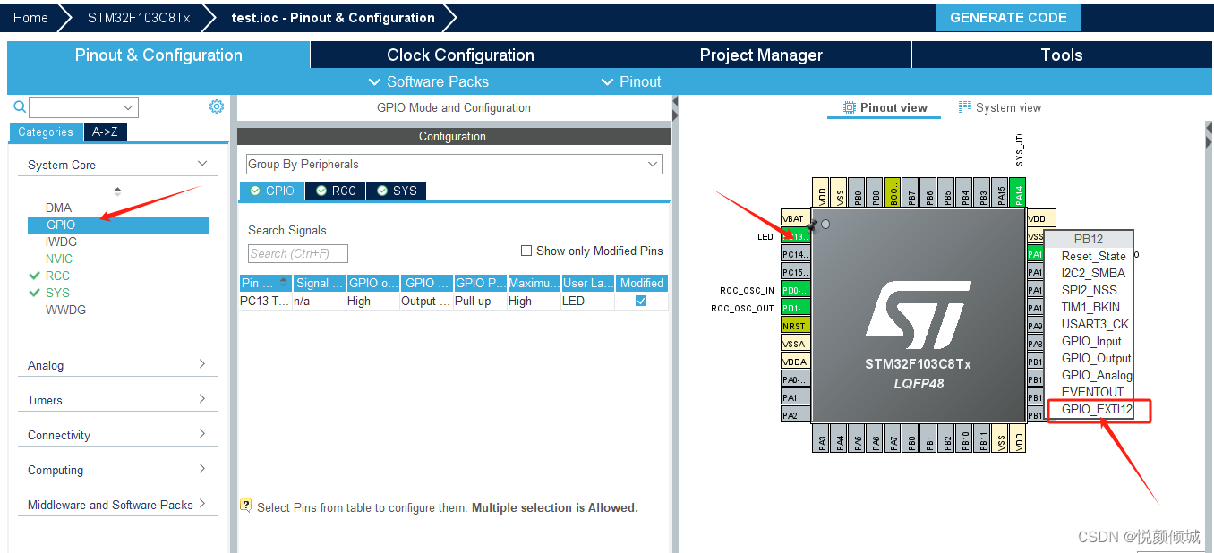Select the green PA14 pin on the chip
Screen dimensions: 1214x553
click(1018, 192)
